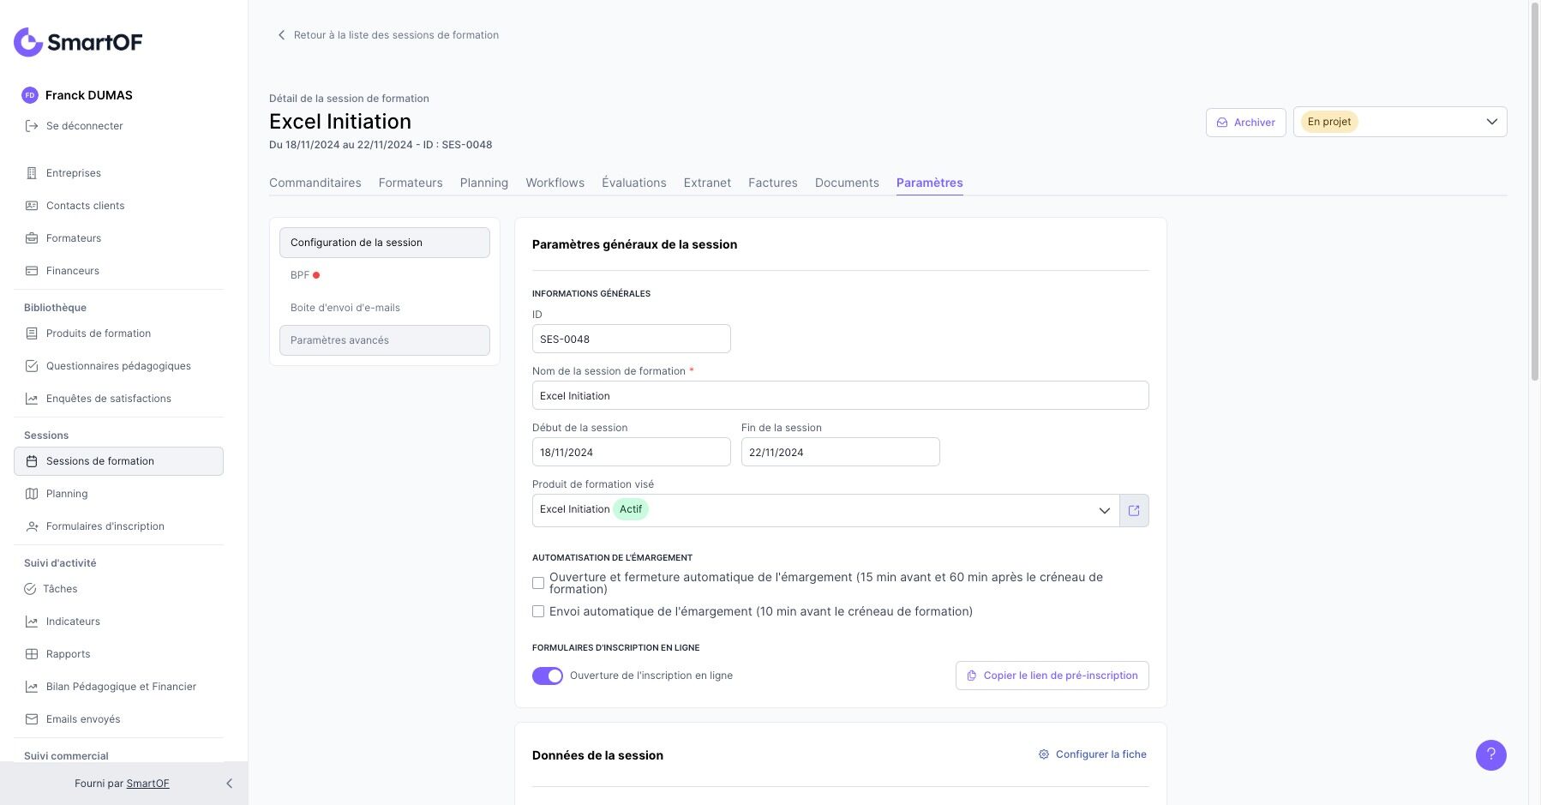1541x805 pixels.
Task: Click Copier le lien de pré-inscription button
Action: coord(1052,676)
